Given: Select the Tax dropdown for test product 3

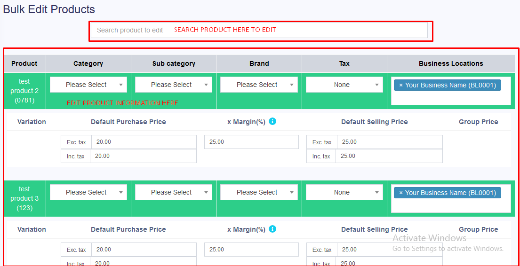Looking at the screenshot, I should 344,192.
